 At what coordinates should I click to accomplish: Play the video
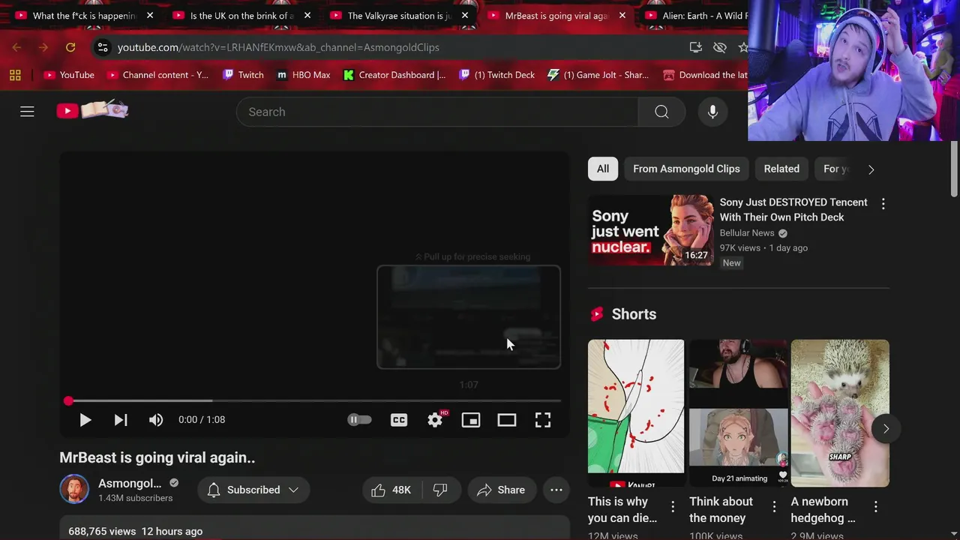(85, 420)
